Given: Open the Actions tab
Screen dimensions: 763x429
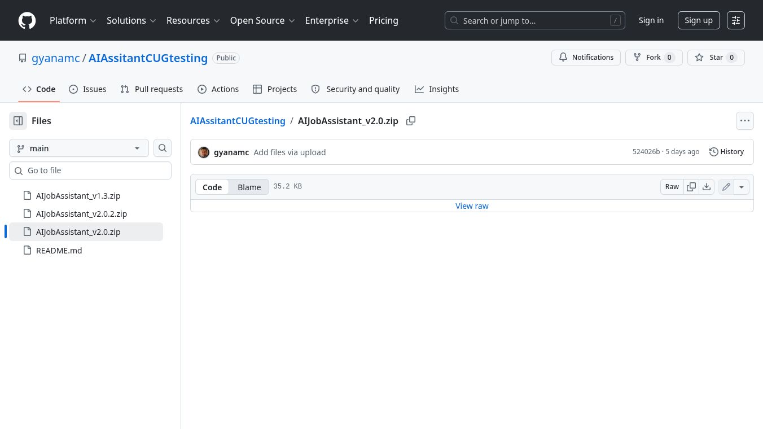Looking at the screenshot, I should [x=218, y=89].
